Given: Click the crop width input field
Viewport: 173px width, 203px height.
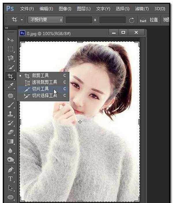Looking at the screenshot, I should coord(78,20).
